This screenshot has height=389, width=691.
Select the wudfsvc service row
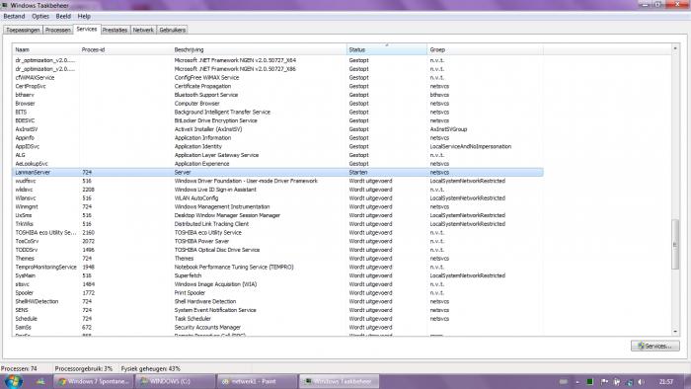pos(277,181)
